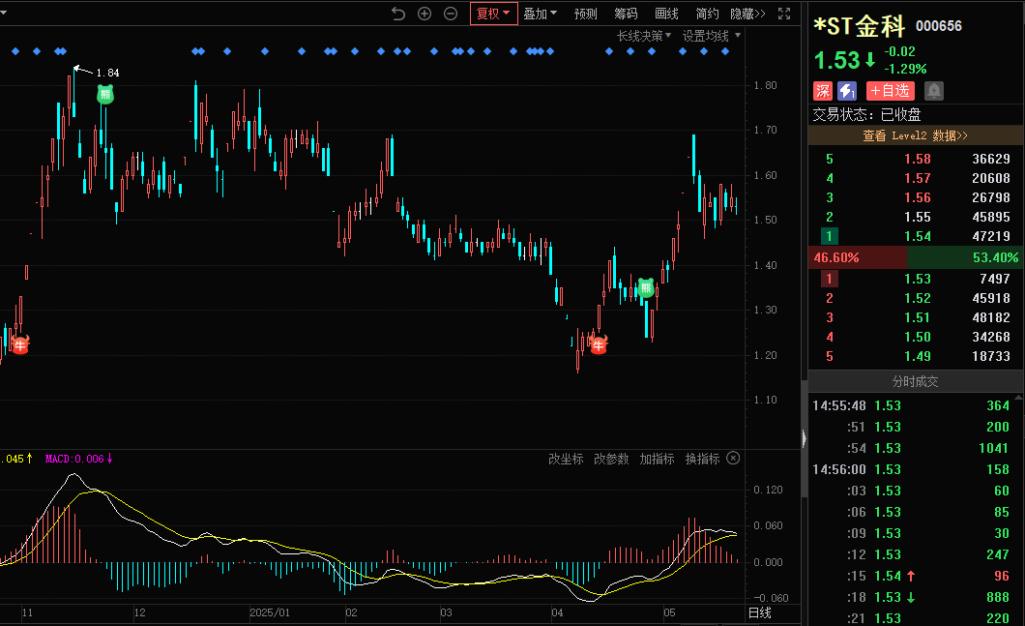
Task: Click the blue lightning quick-trade icon
Action: [847, 91]
